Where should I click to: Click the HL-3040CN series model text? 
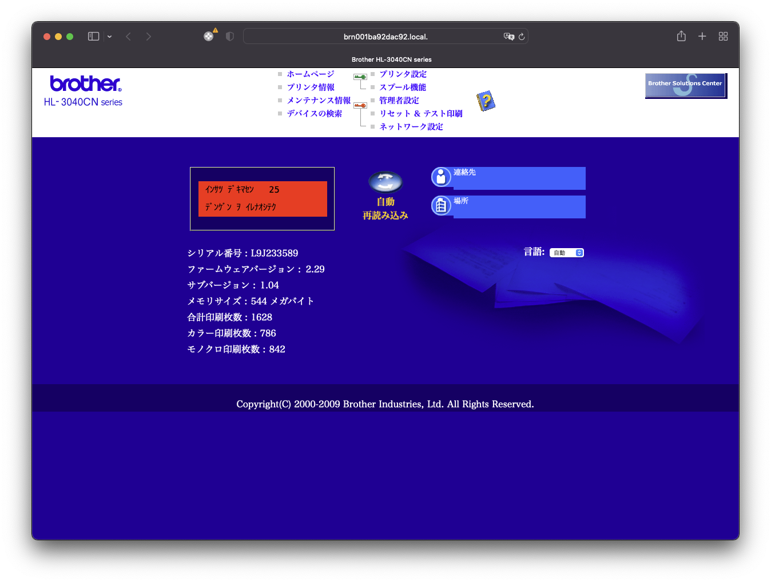tap(84, 102)
